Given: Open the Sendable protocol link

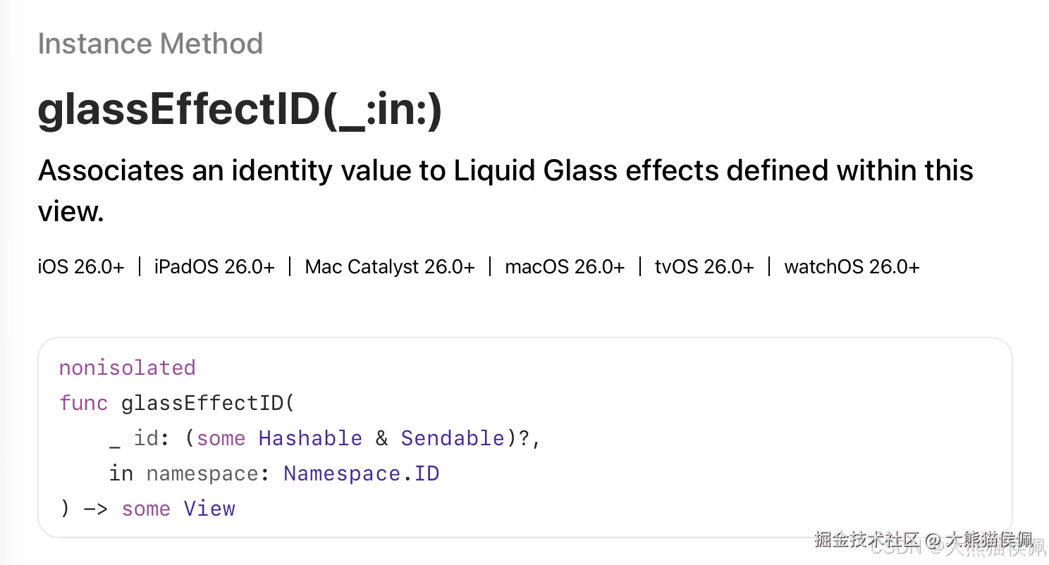Looking at the screenshot, I should click(453, 438).
